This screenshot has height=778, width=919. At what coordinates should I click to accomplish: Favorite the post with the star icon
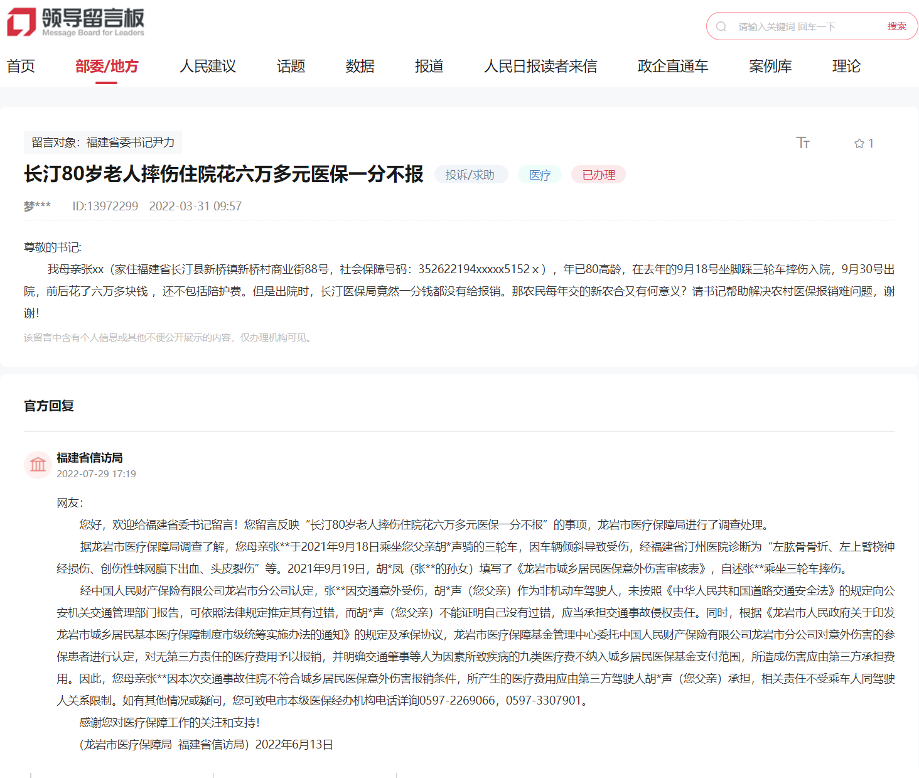coord(859,143)
